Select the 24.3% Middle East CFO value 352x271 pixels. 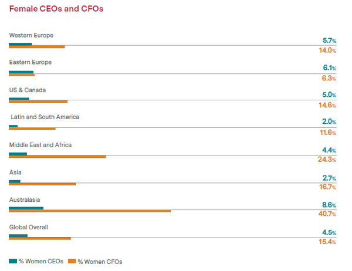(x=327, y=160)
